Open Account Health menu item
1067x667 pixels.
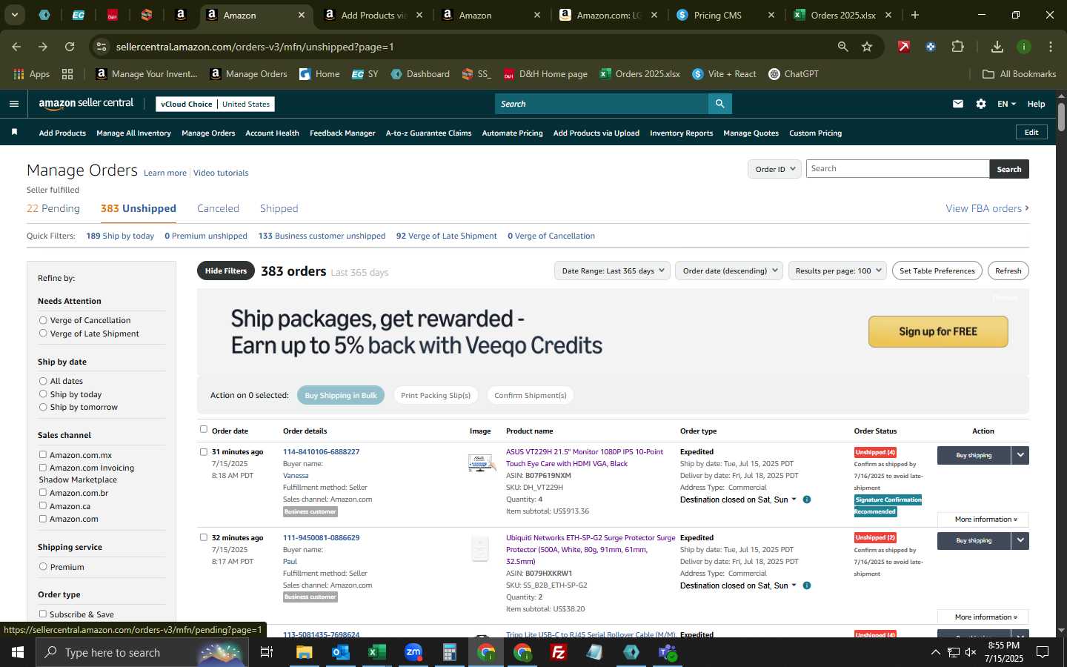pos(272,133)
